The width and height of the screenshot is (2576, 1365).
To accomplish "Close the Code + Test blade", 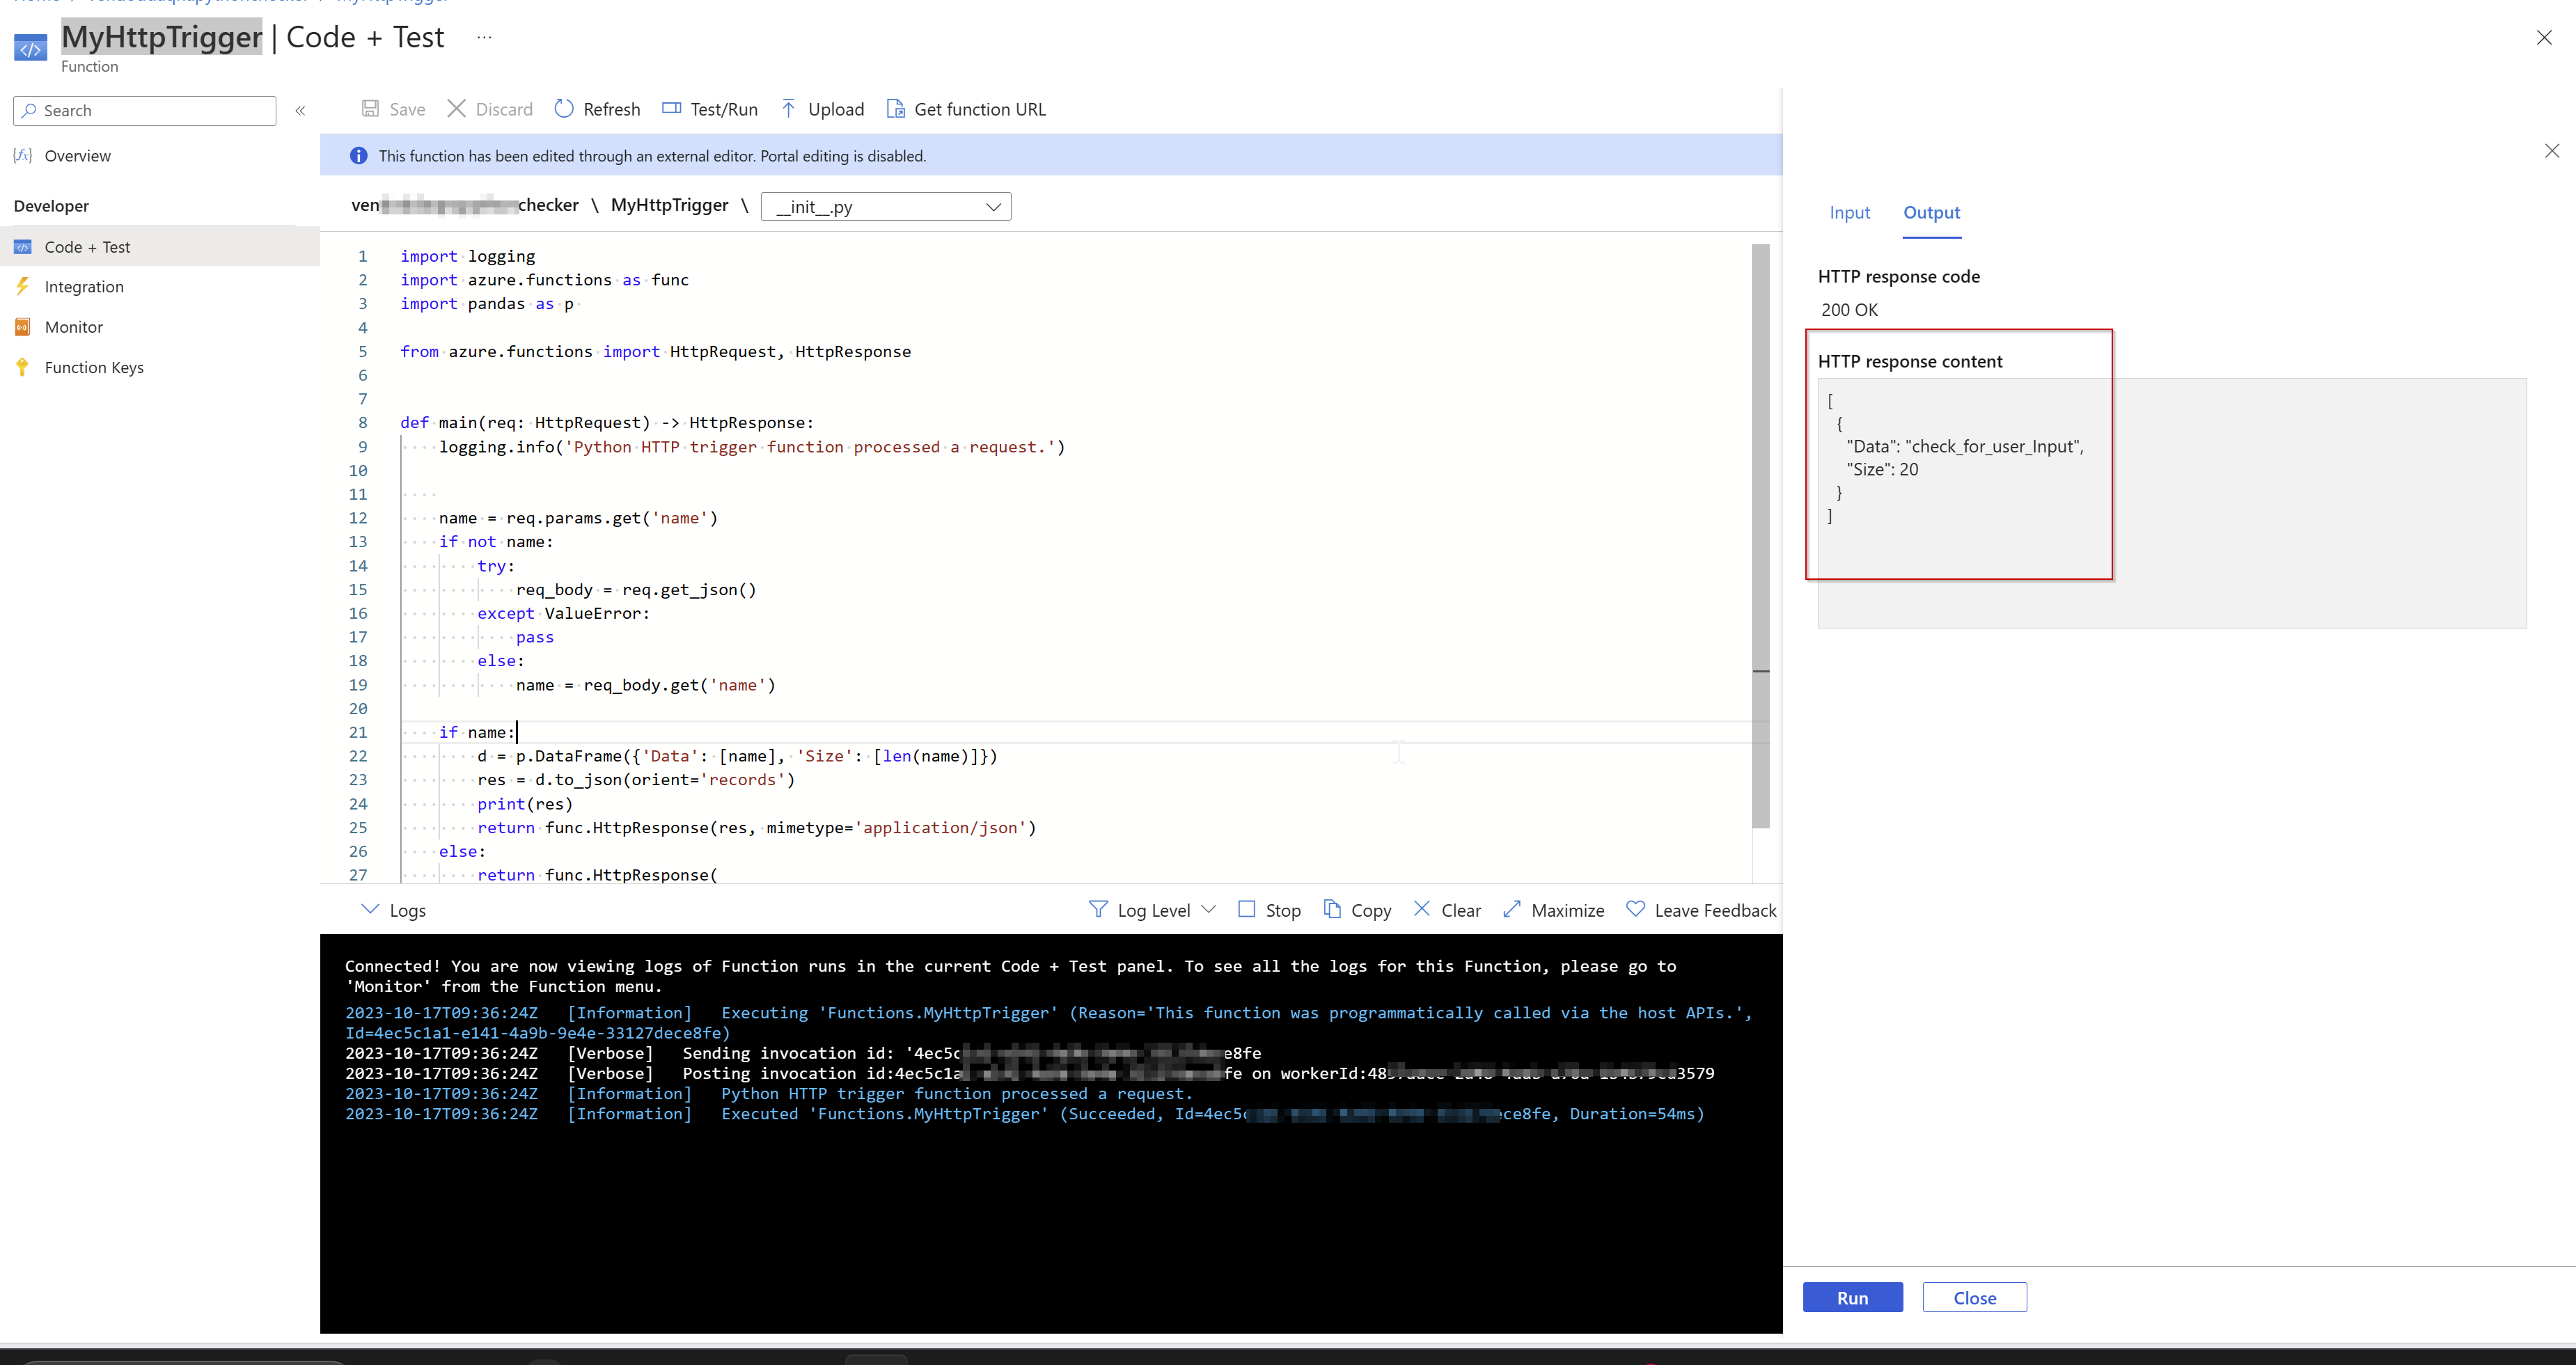I will tap(2544, 38).
